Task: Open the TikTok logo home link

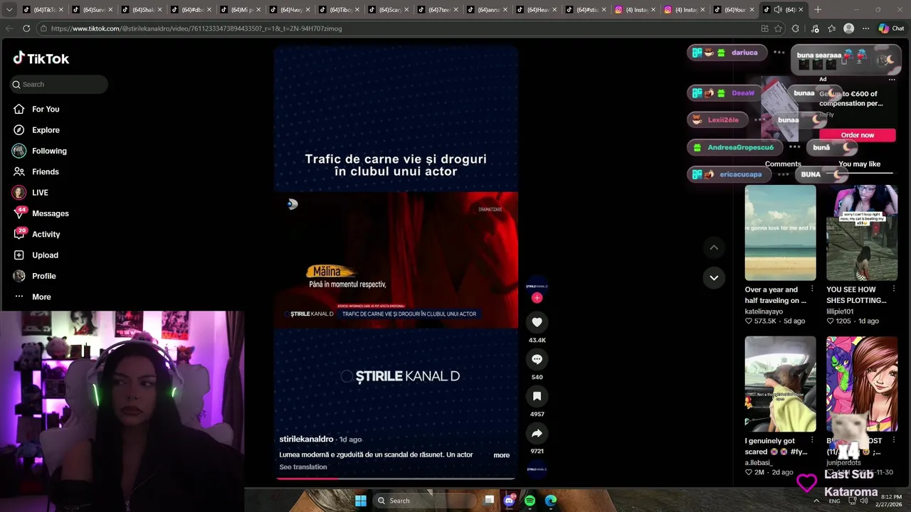Action: pyautogui.click(x=41, y=58)
